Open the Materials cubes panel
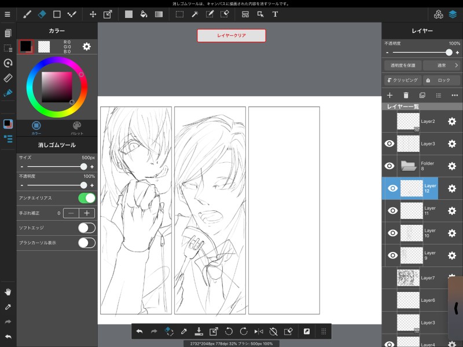Image resolution: width=463 pixels, height=347 pixels. click(x=439, y=14)
